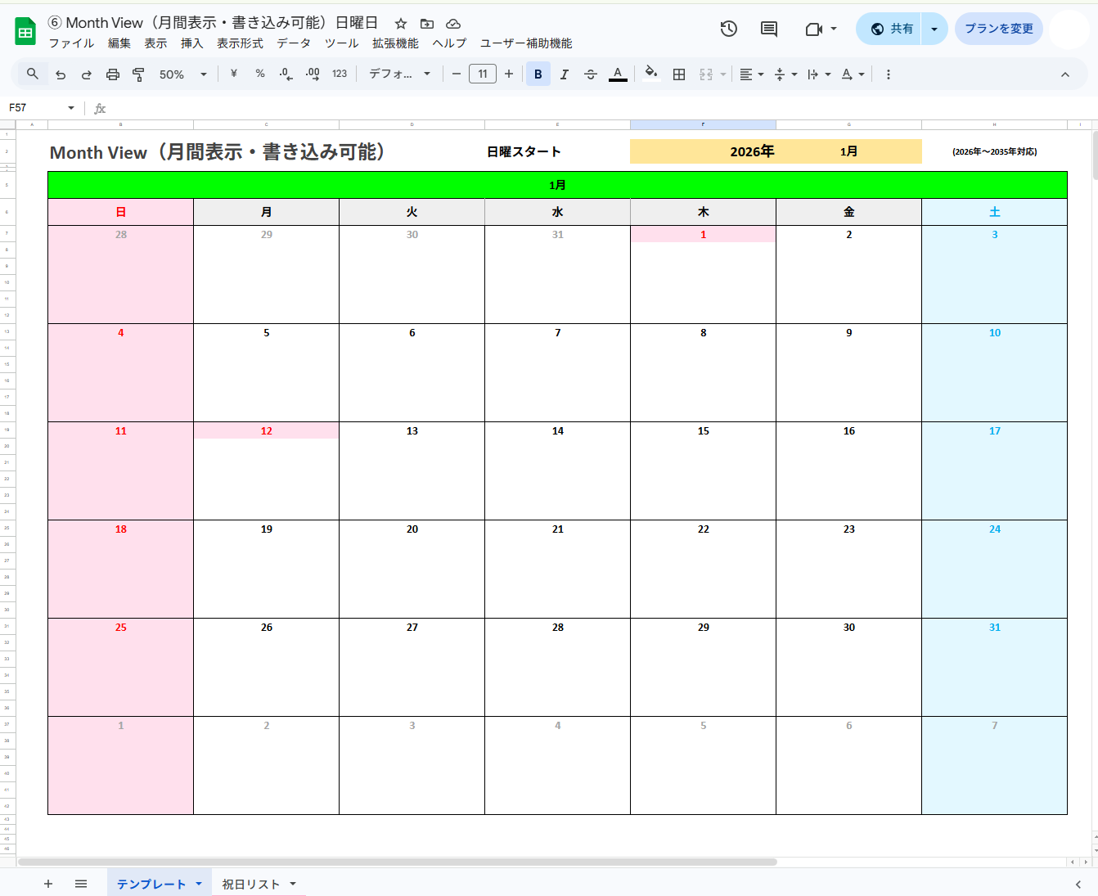Open the 挿入 menu
This screenshot has height=896, width=1098.
point(191,43)
